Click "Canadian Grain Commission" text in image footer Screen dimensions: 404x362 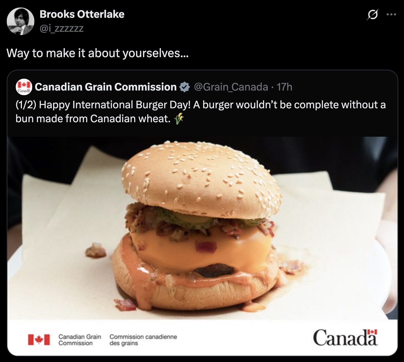point(80,340)
